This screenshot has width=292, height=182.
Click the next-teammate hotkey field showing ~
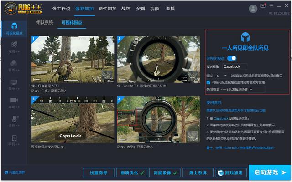point(256,89)
